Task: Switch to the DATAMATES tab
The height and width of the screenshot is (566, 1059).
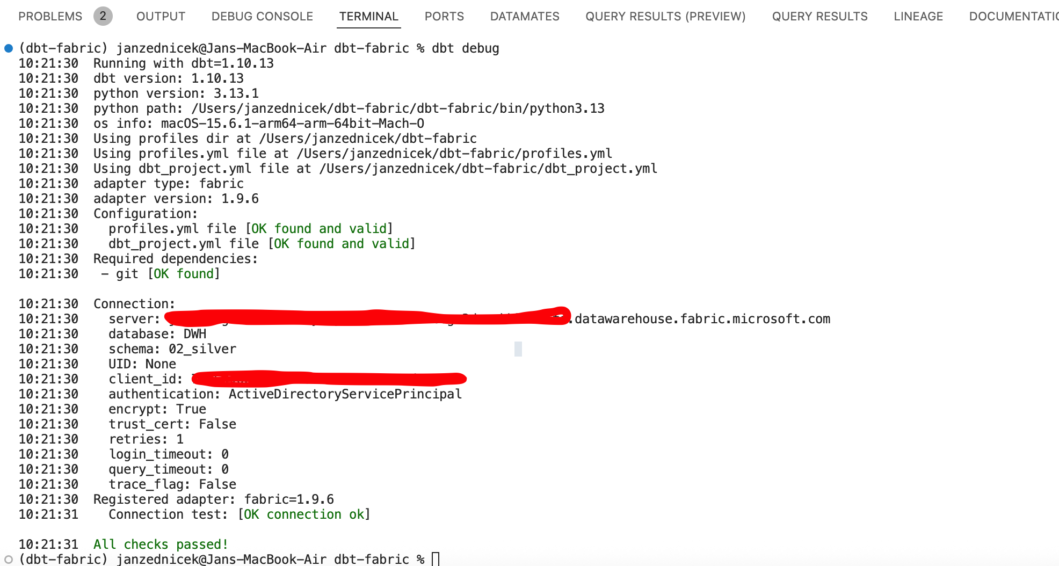Action: tap(525, 16)
